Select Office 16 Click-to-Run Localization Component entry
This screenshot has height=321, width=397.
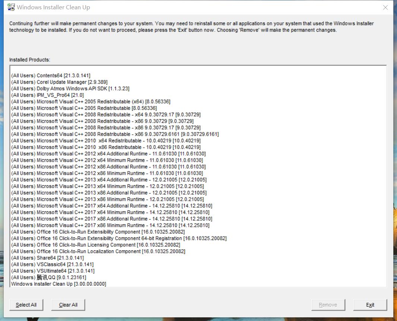(98, 251)
